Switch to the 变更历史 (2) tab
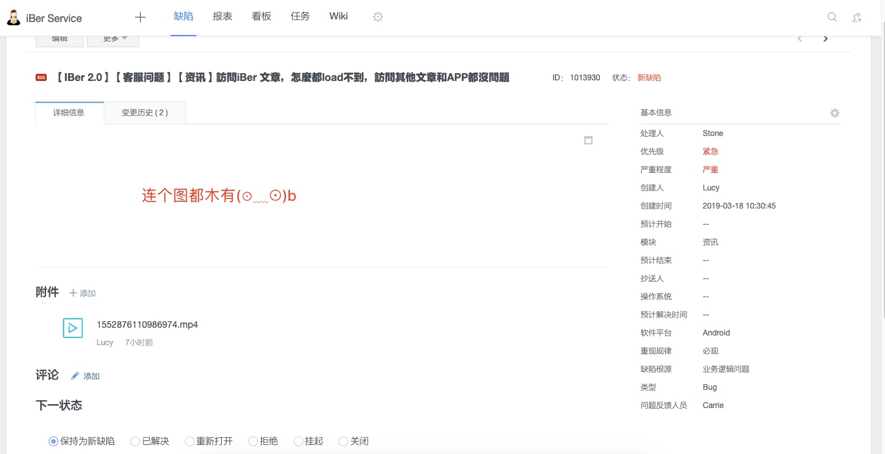This screenshot has width=885, height=454. (x=145, y=113)
